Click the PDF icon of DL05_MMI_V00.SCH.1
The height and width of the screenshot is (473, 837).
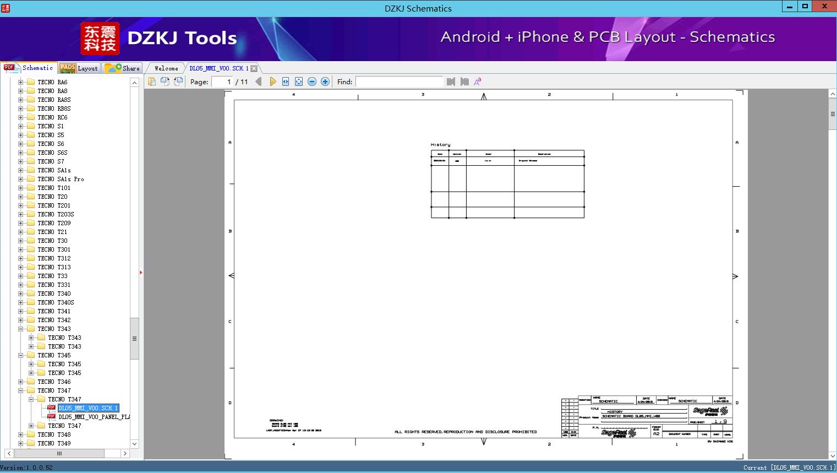(51, 408)
